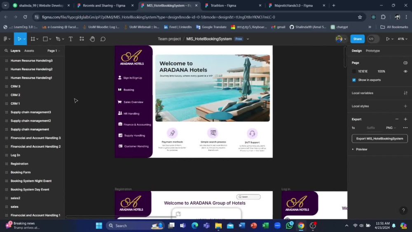This screenshot has height=232, width=412.
Task: Click the 1E1E1E page color swatch
Action: [354, 71]
